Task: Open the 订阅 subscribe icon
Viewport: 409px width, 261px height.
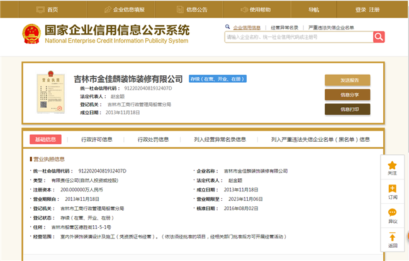Action: (393, 189)
